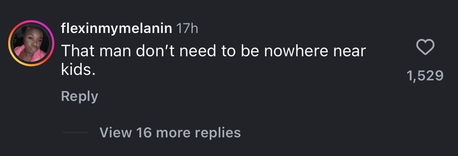
Task: Toggle the like heart on this comment
Action: tap(425, 48)
